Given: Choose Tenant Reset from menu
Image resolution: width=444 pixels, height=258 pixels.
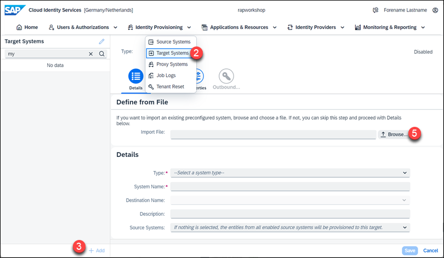Looking at the screenshot, I should [170, 87].
